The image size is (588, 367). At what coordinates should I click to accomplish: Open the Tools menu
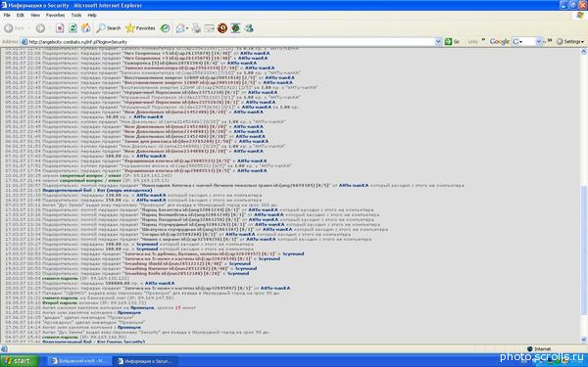pyautogui.click(x=76, y=15)
